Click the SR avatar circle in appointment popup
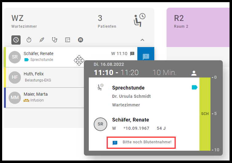Screen dimensions: 232x163 tap(100, 124)
